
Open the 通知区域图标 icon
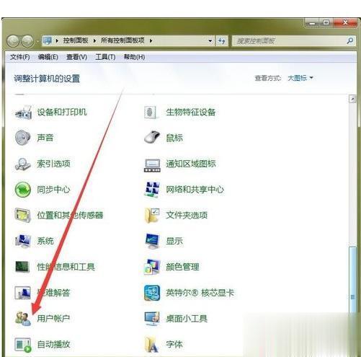[152, 165]
